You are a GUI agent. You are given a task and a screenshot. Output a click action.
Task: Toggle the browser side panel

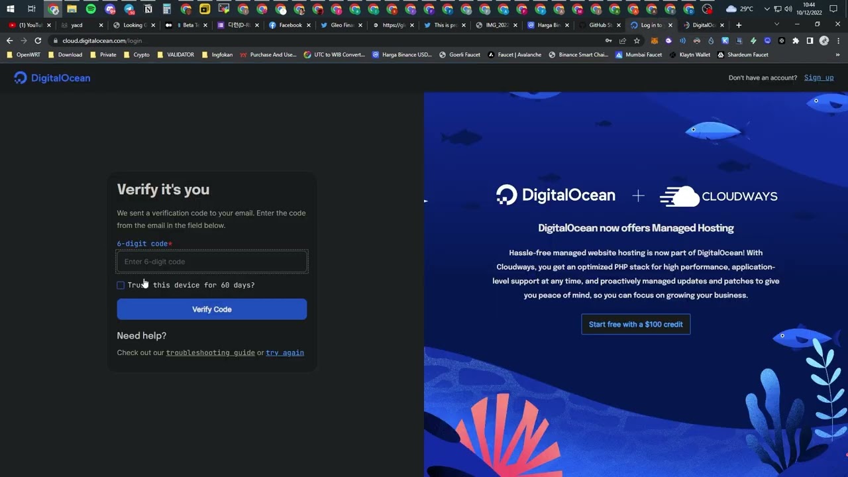click(810, 40)
